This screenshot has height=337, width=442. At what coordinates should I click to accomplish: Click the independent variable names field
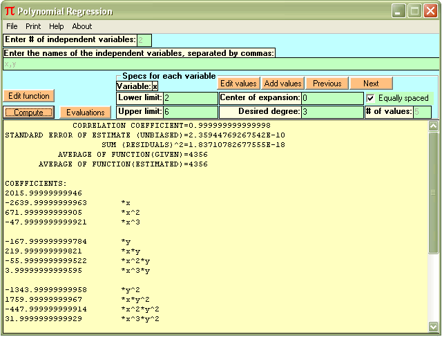(x=221, y=64)
